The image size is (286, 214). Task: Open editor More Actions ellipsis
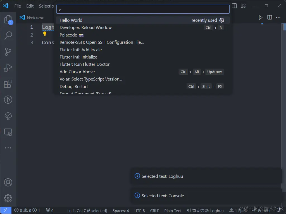tap(278, 18)
